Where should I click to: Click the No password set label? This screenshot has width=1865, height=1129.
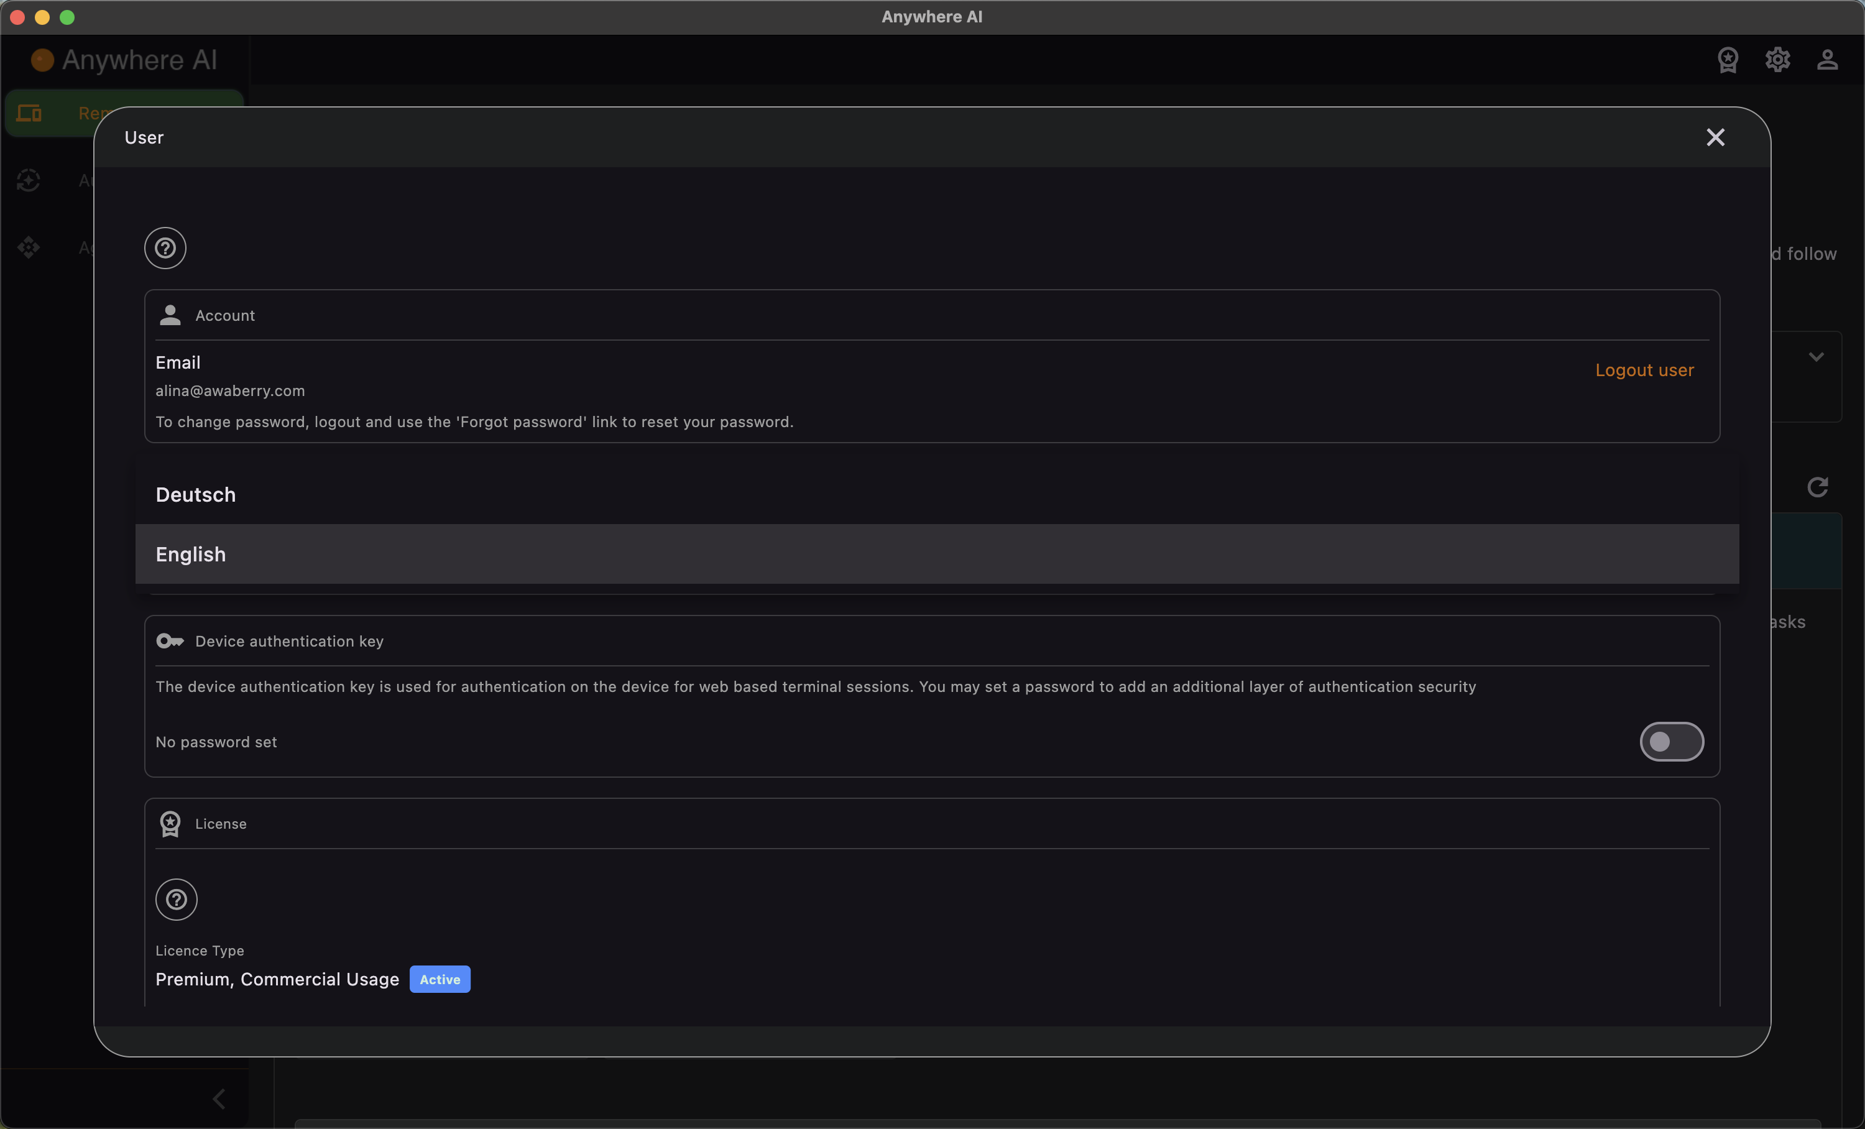[216, 742]
